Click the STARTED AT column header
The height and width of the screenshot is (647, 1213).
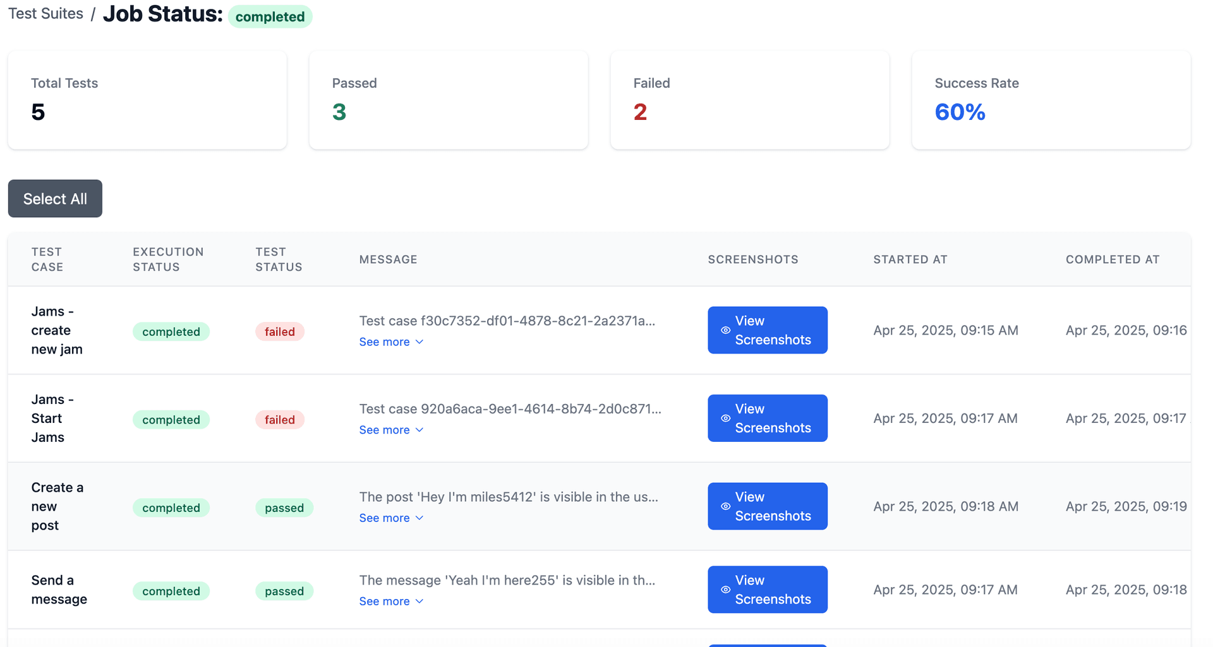910,259
